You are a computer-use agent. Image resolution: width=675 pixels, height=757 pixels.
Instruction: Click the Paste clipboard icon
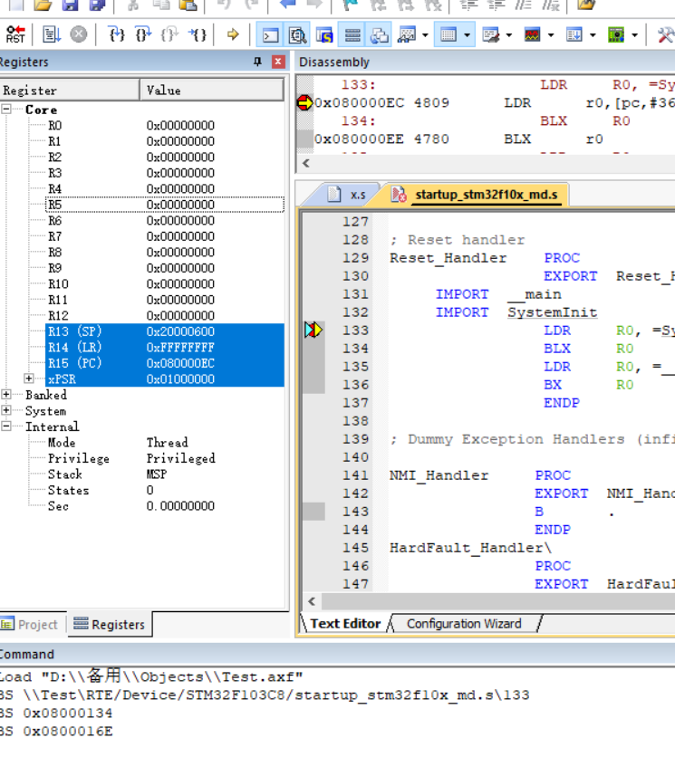[x=188, y=5]
